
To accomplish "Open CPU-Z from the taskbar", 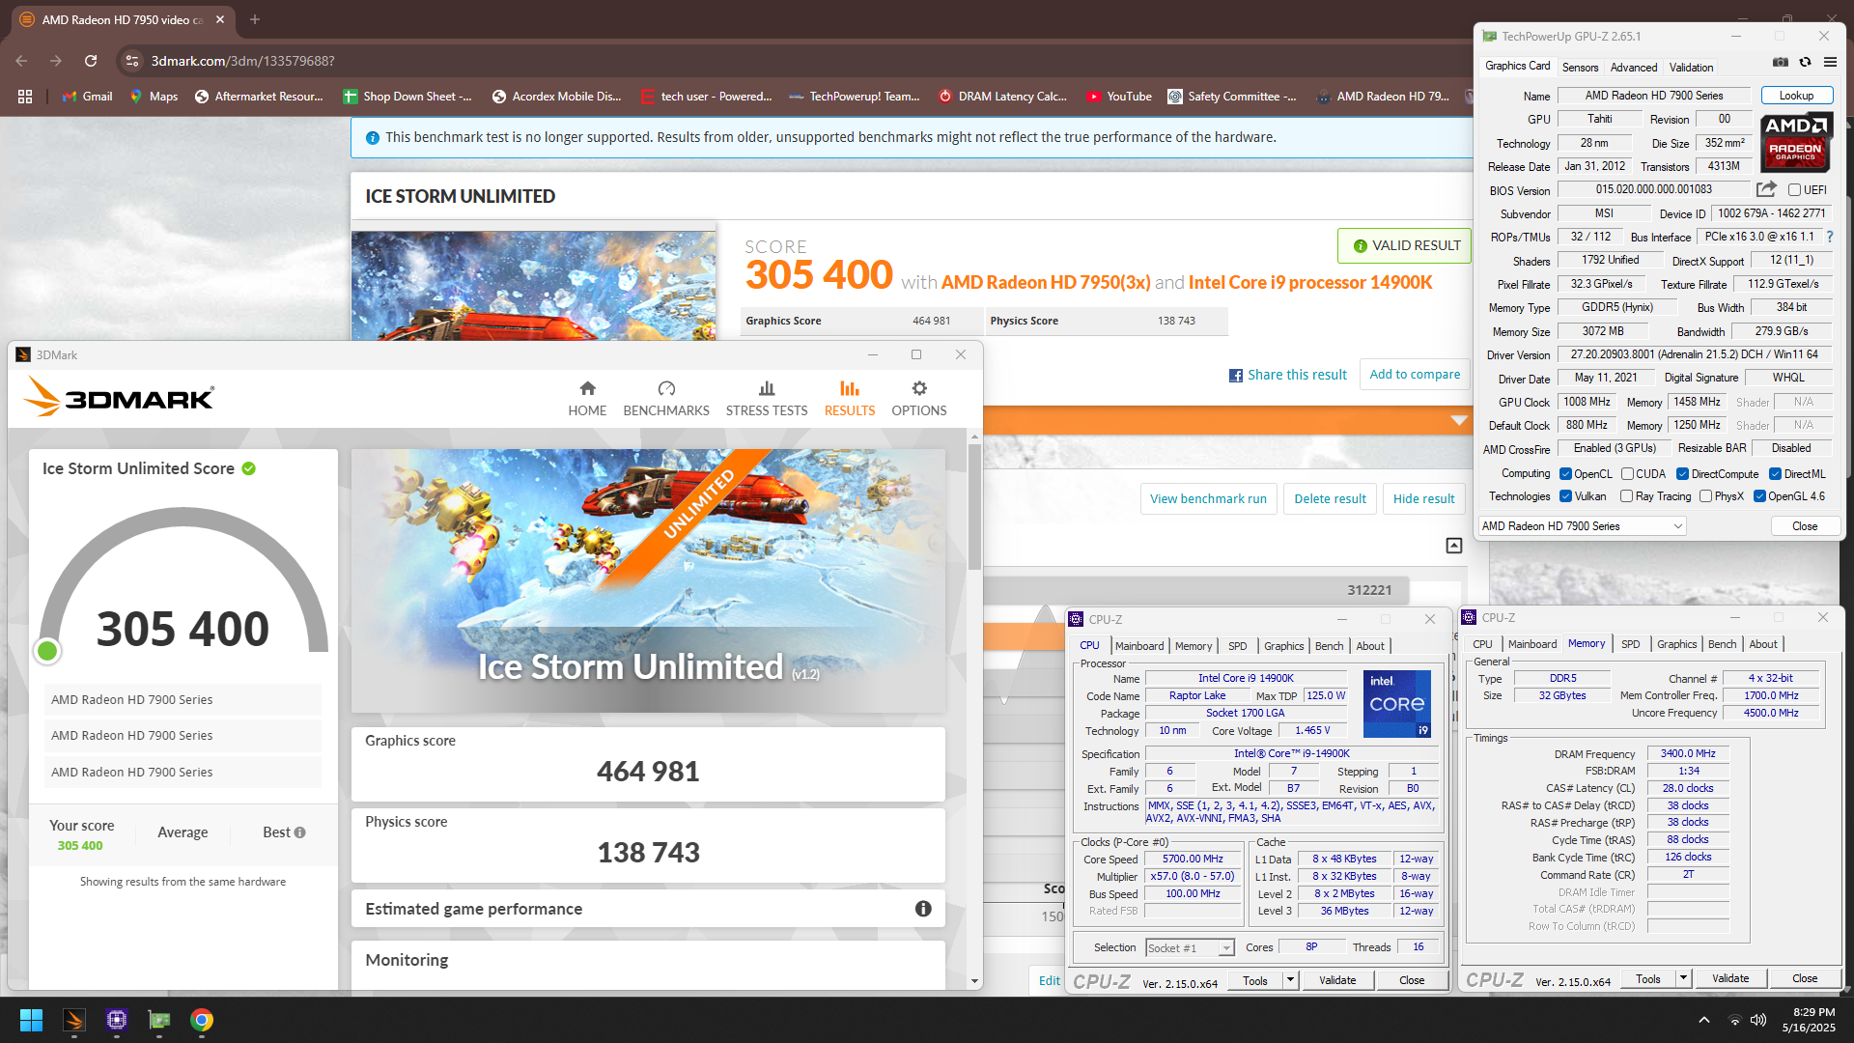I will click(117, 1020).
